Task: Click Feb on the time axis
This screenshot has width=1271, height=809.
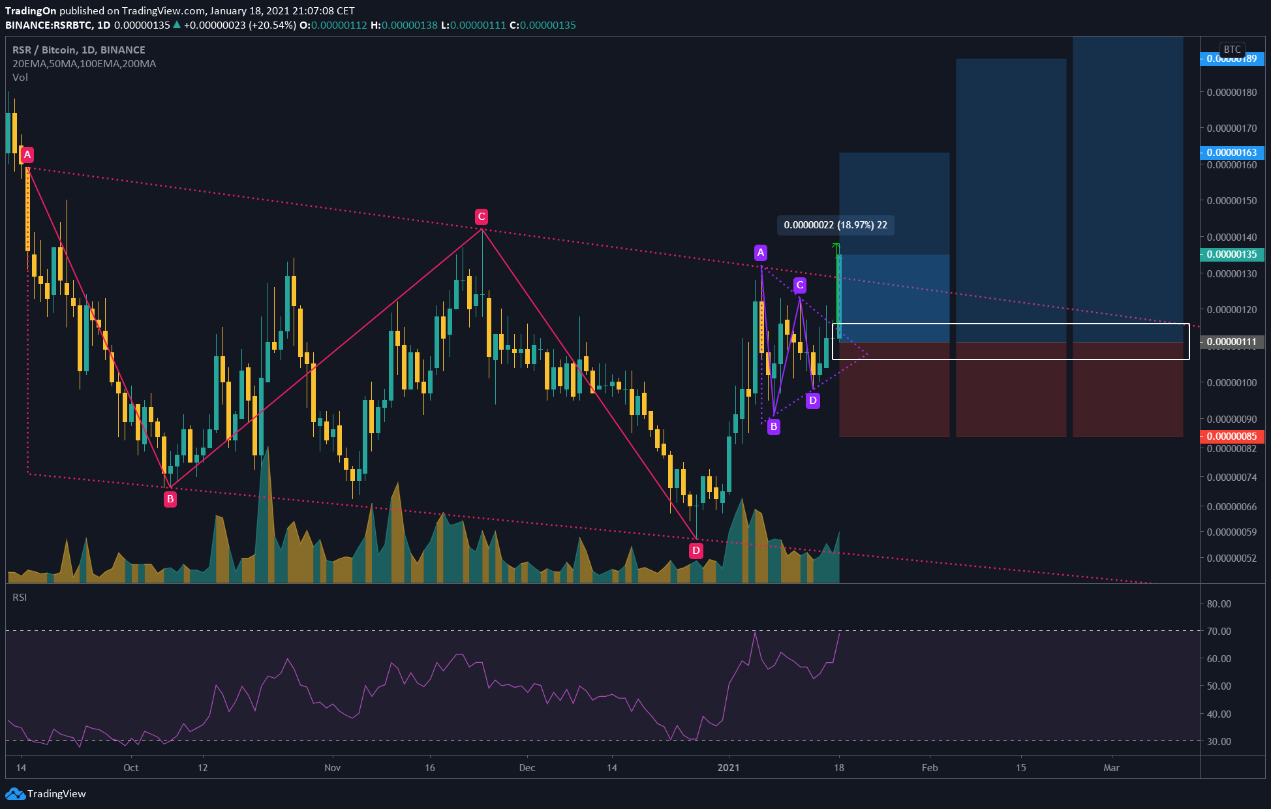Action: pos(930,768)
